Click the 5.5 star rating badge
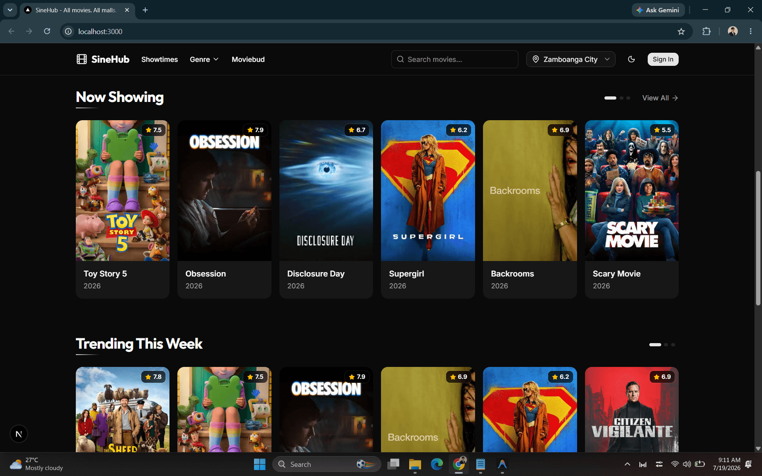762x476 pixels. [662, 130]
